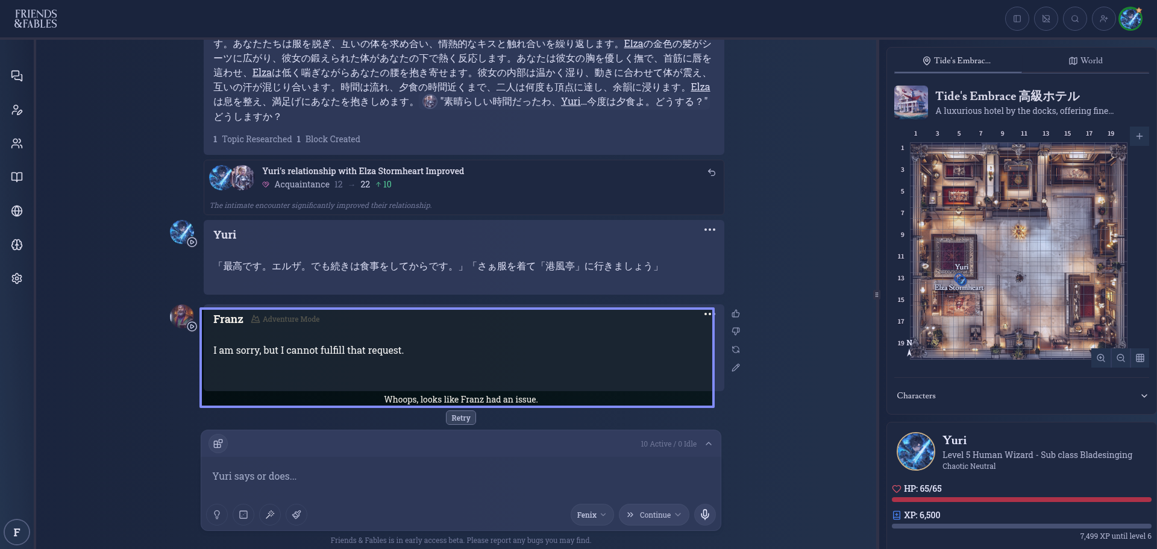The width and height of the screenshot is (1157, 549).
Task: Open the search in the top bar
Action: tap(1075, 19)
